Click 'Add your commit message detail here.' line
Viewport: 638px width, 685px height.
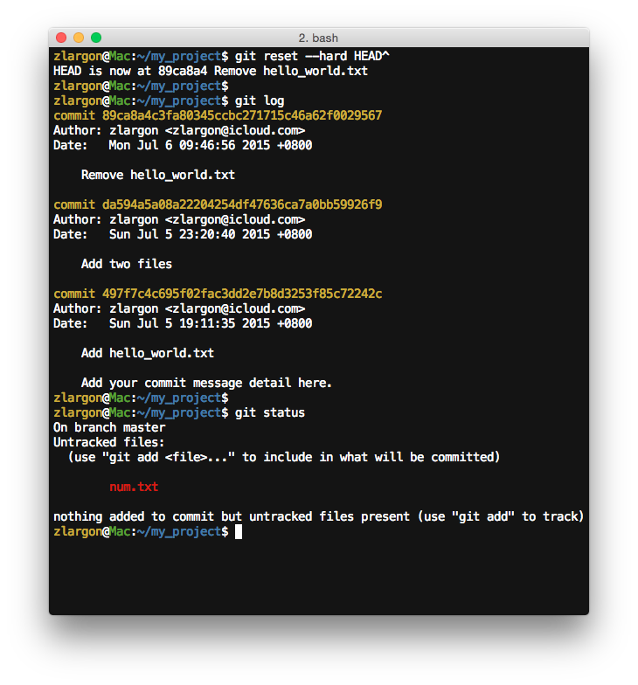point(206,383)
